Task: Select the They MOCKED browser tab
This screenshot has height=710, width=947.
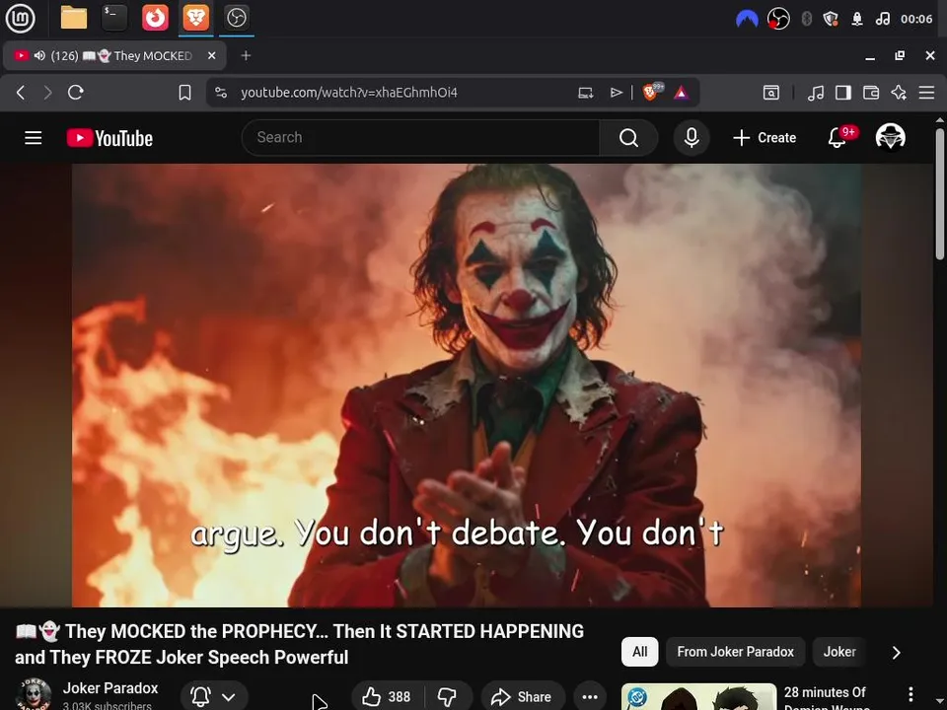Action: point(114,55)
